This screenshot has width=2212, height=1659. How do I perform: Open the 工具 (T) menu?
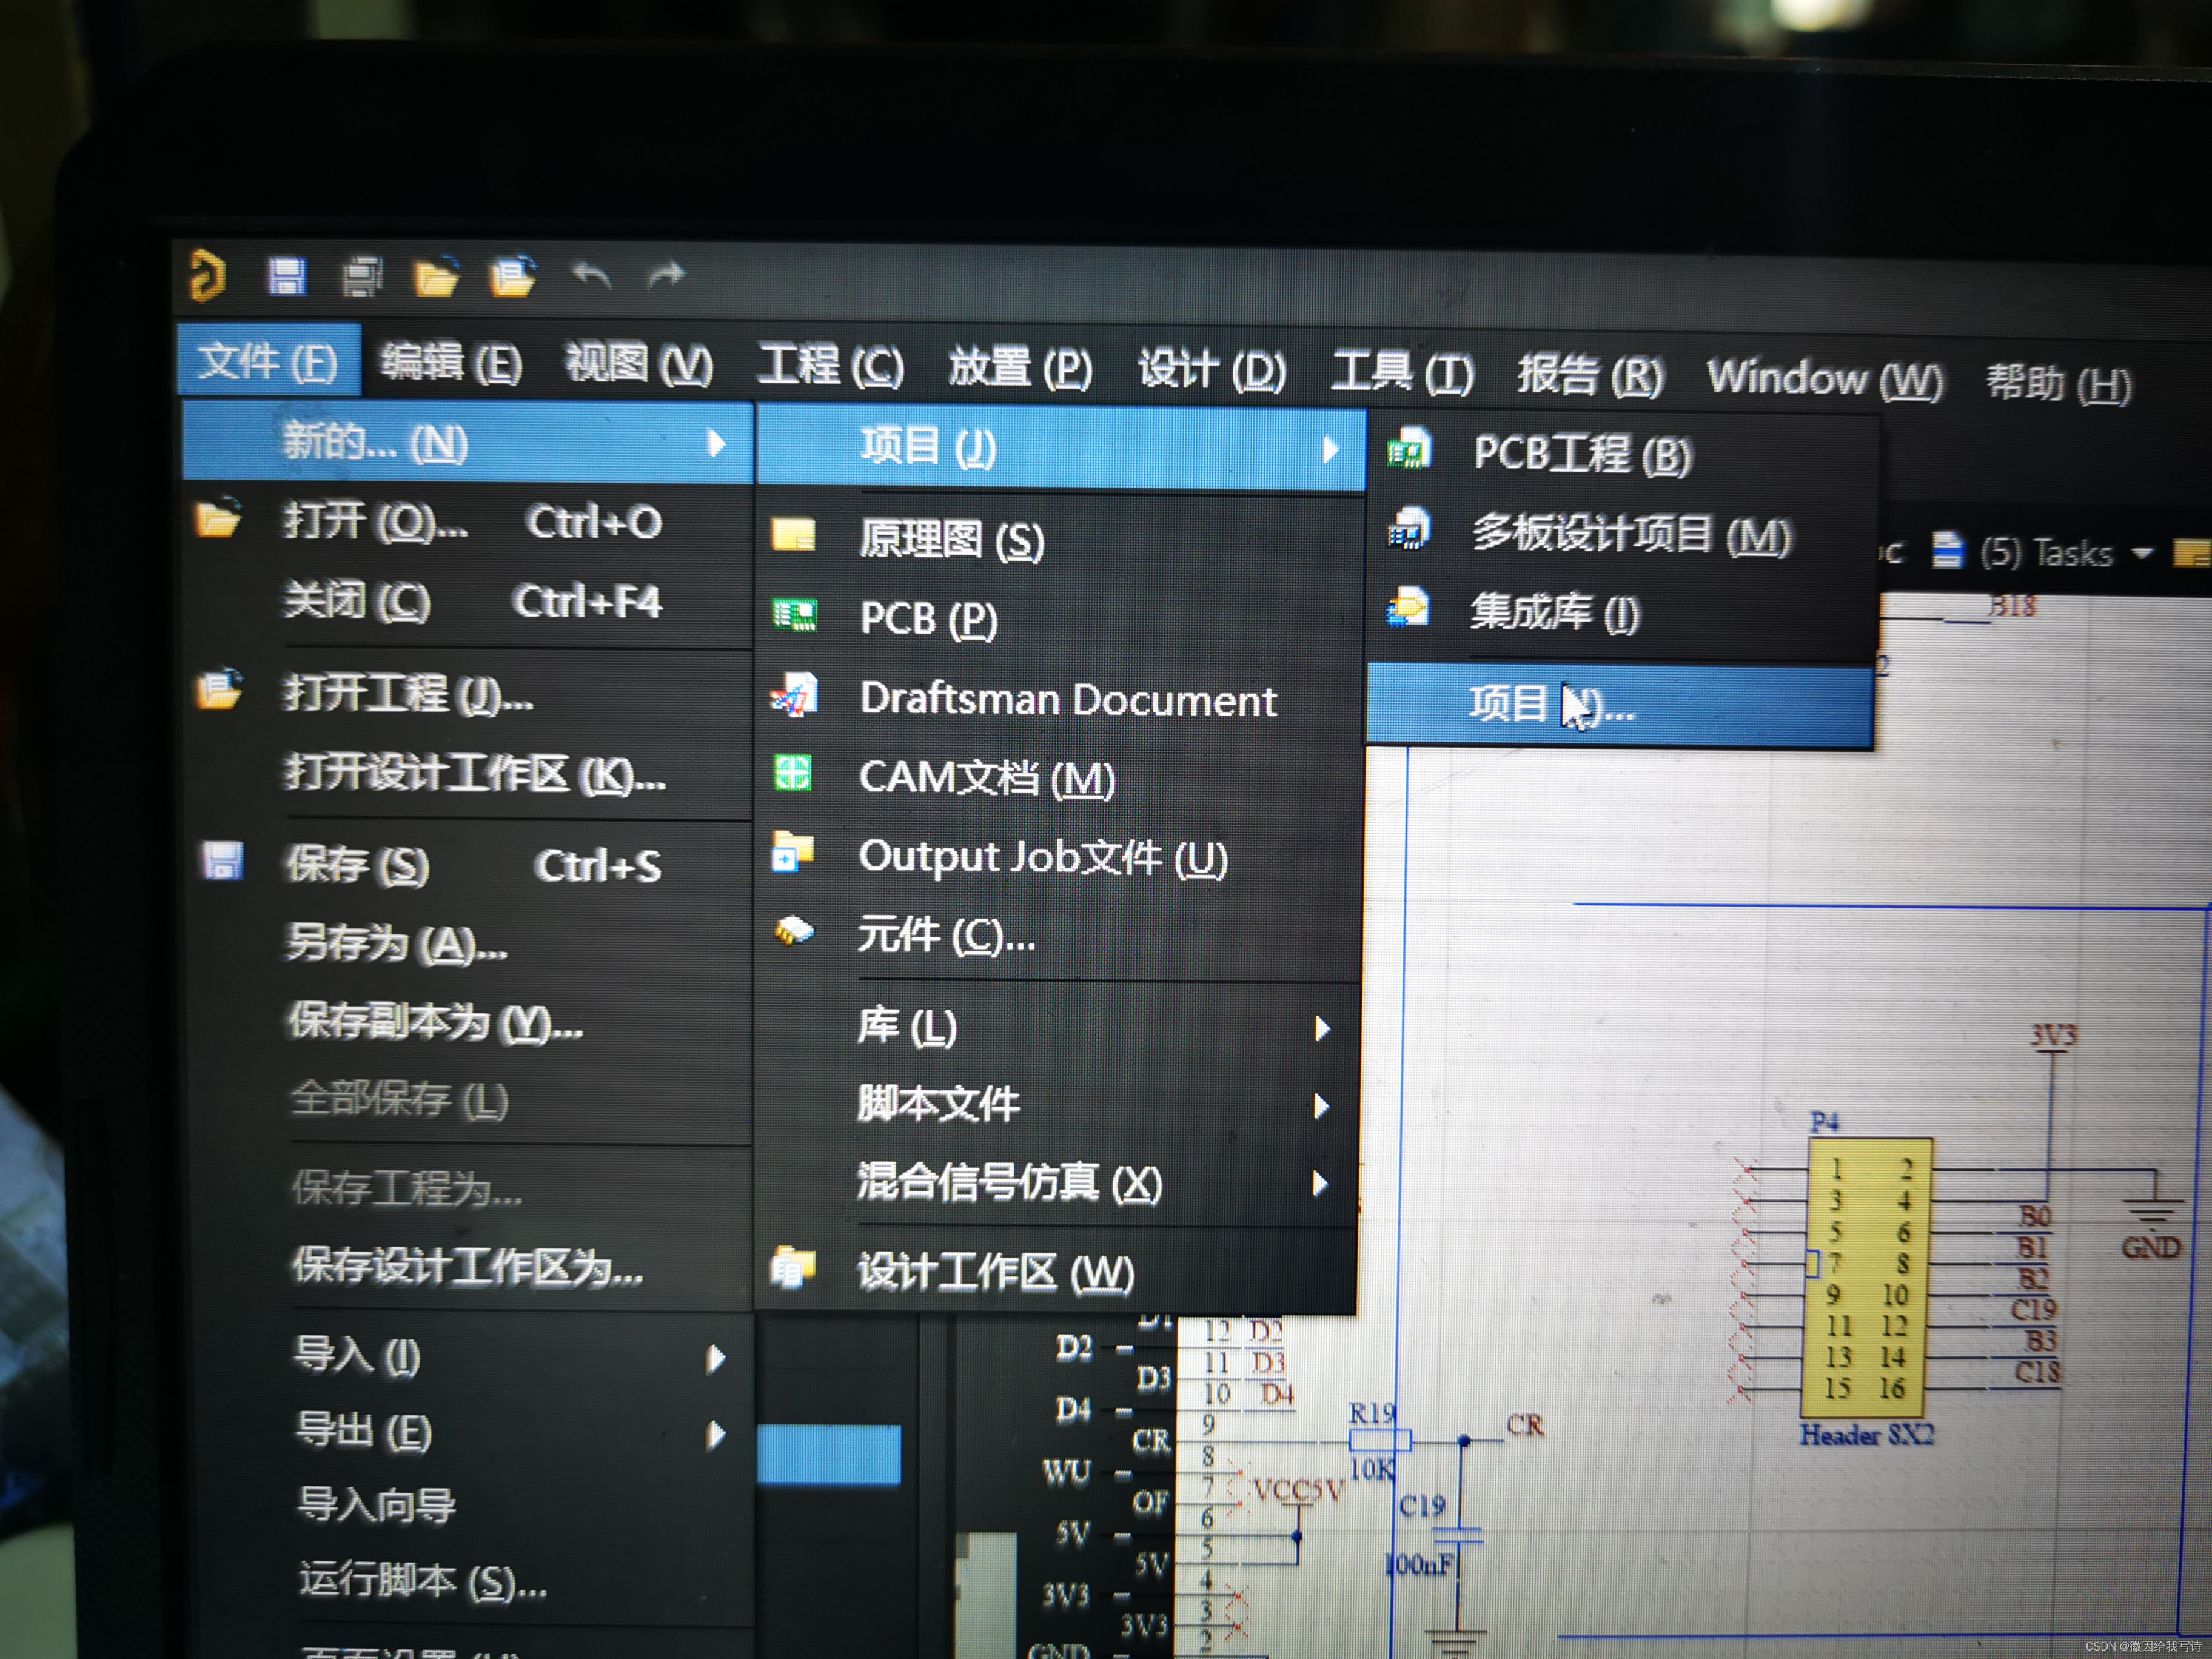(x=1402, y=374)
